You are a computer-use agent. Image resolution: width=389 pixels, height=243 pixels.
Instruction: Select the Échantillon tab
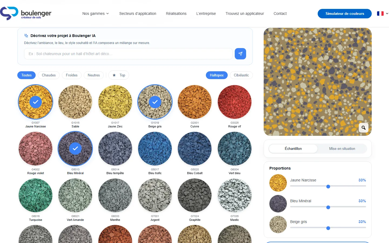pyautogui.click(x=293, y=149)
